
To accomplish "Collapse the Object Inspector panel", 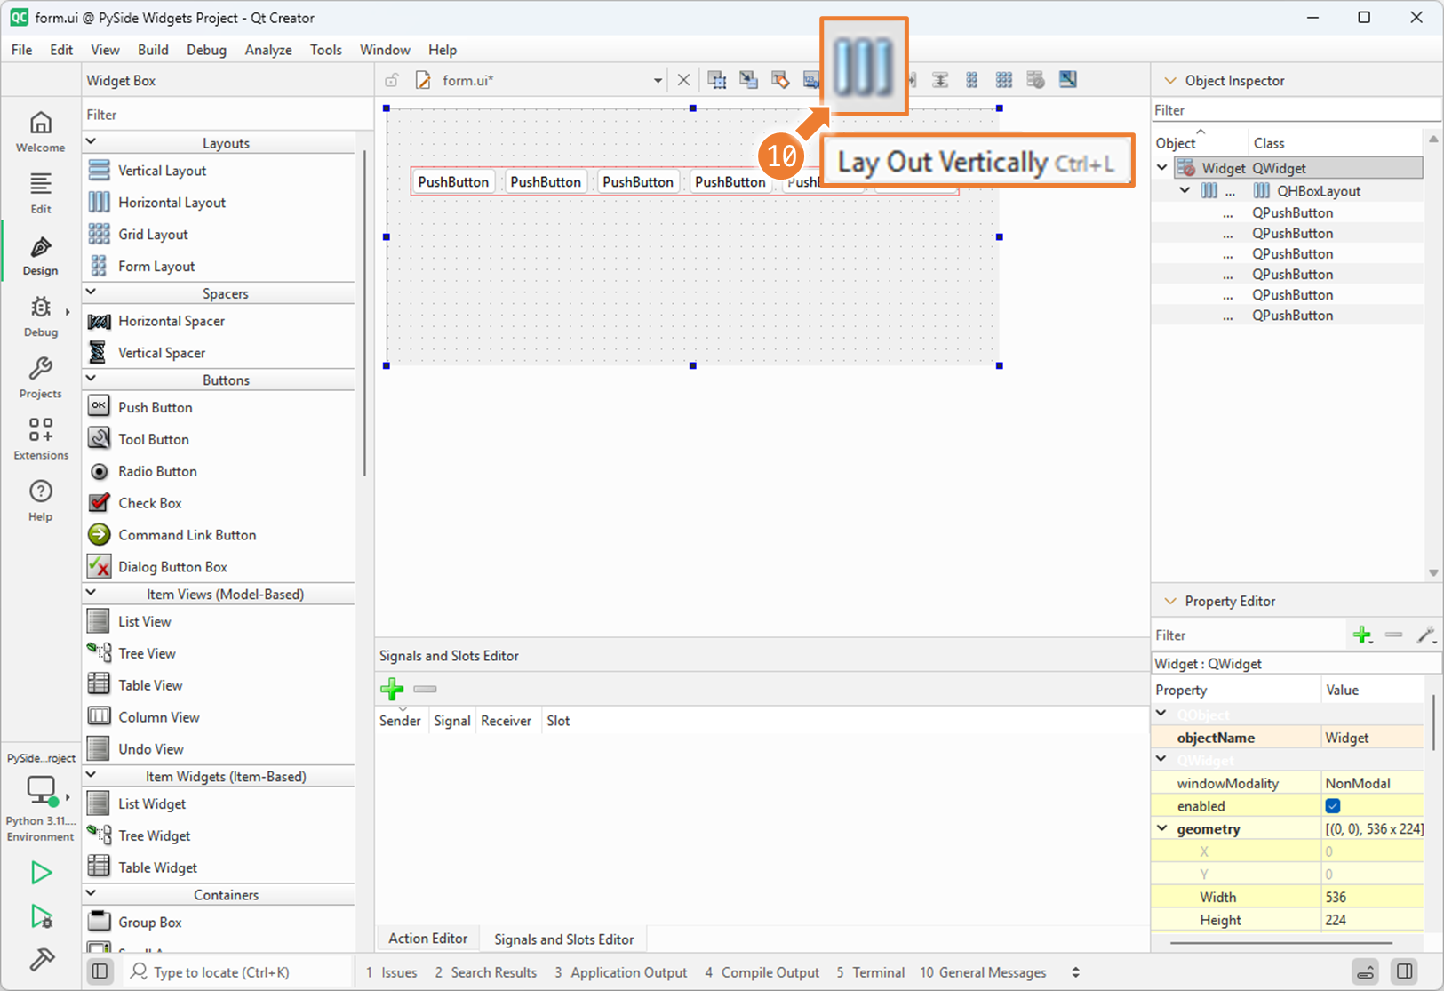I will 1170,80.
